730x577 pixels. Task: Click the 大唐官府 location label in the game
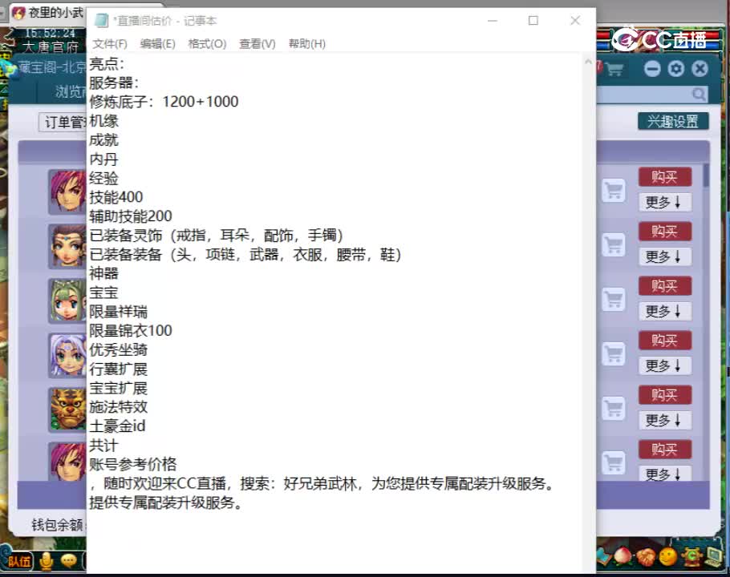coord(51,47)
